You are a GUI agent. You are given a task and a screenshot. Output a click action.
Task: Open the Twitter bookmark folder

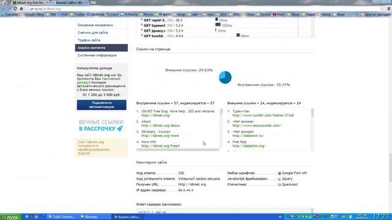tap(78, 15)
